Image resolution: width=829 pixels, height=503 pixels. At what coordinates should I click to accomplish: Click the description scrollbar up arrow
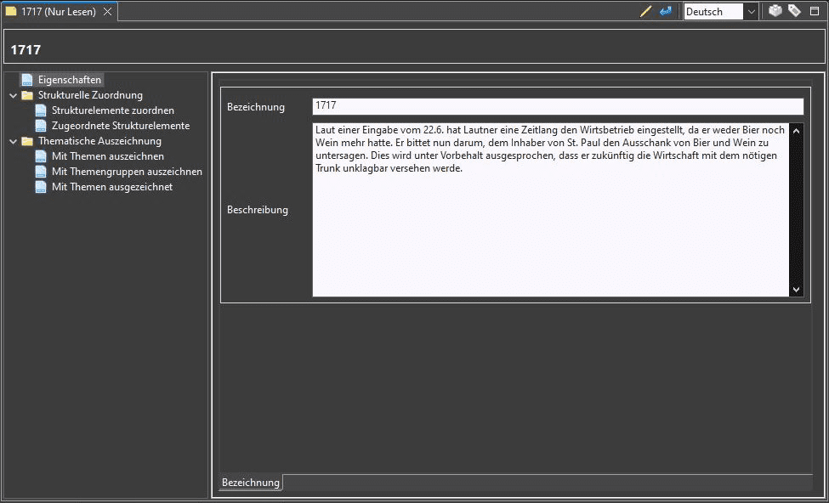[x=796, y=130]
